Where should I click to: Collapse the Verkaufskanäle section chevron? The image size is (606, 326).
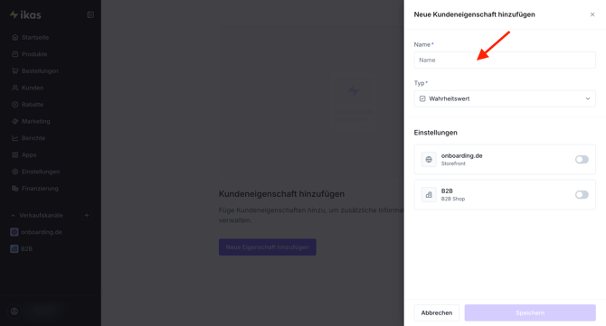13,215
